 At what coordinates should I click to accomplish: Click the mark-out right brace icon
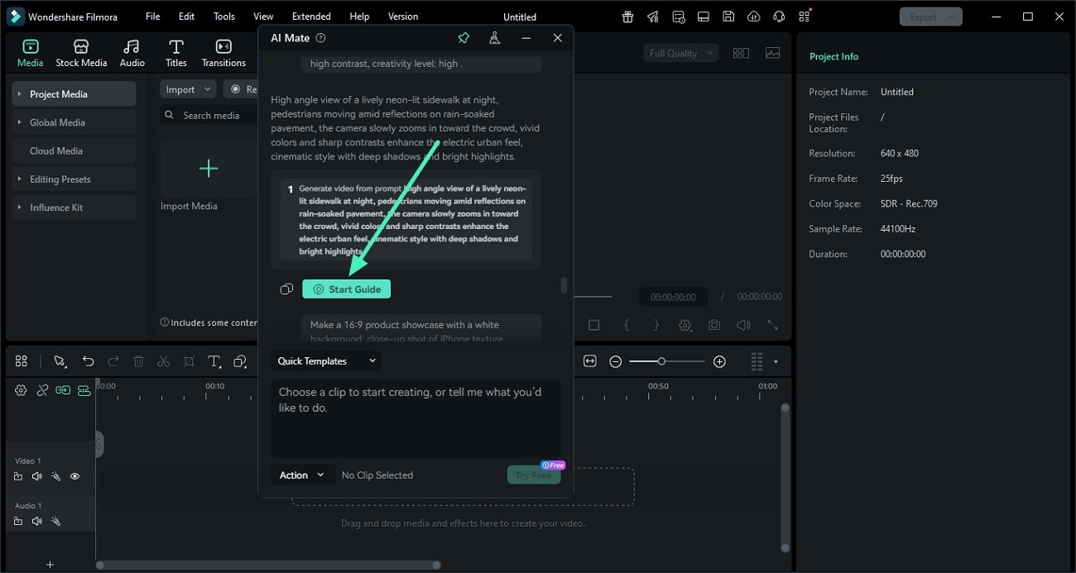click(656, 326)
